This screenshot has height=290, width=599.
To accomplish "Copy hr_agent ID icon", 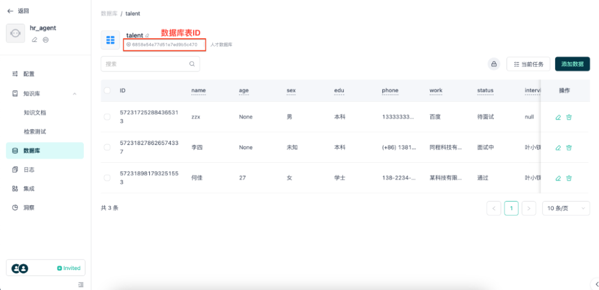I will point(45,40).
